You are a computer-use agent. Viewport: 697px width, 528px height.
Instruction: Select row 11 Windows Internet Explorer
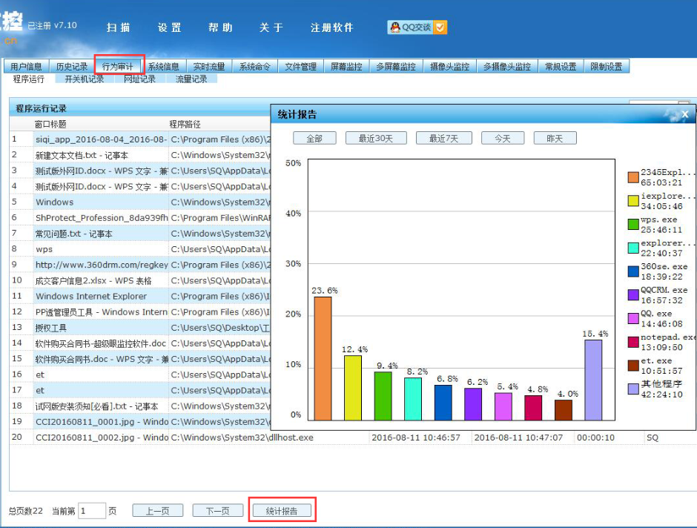pos(140,296)
